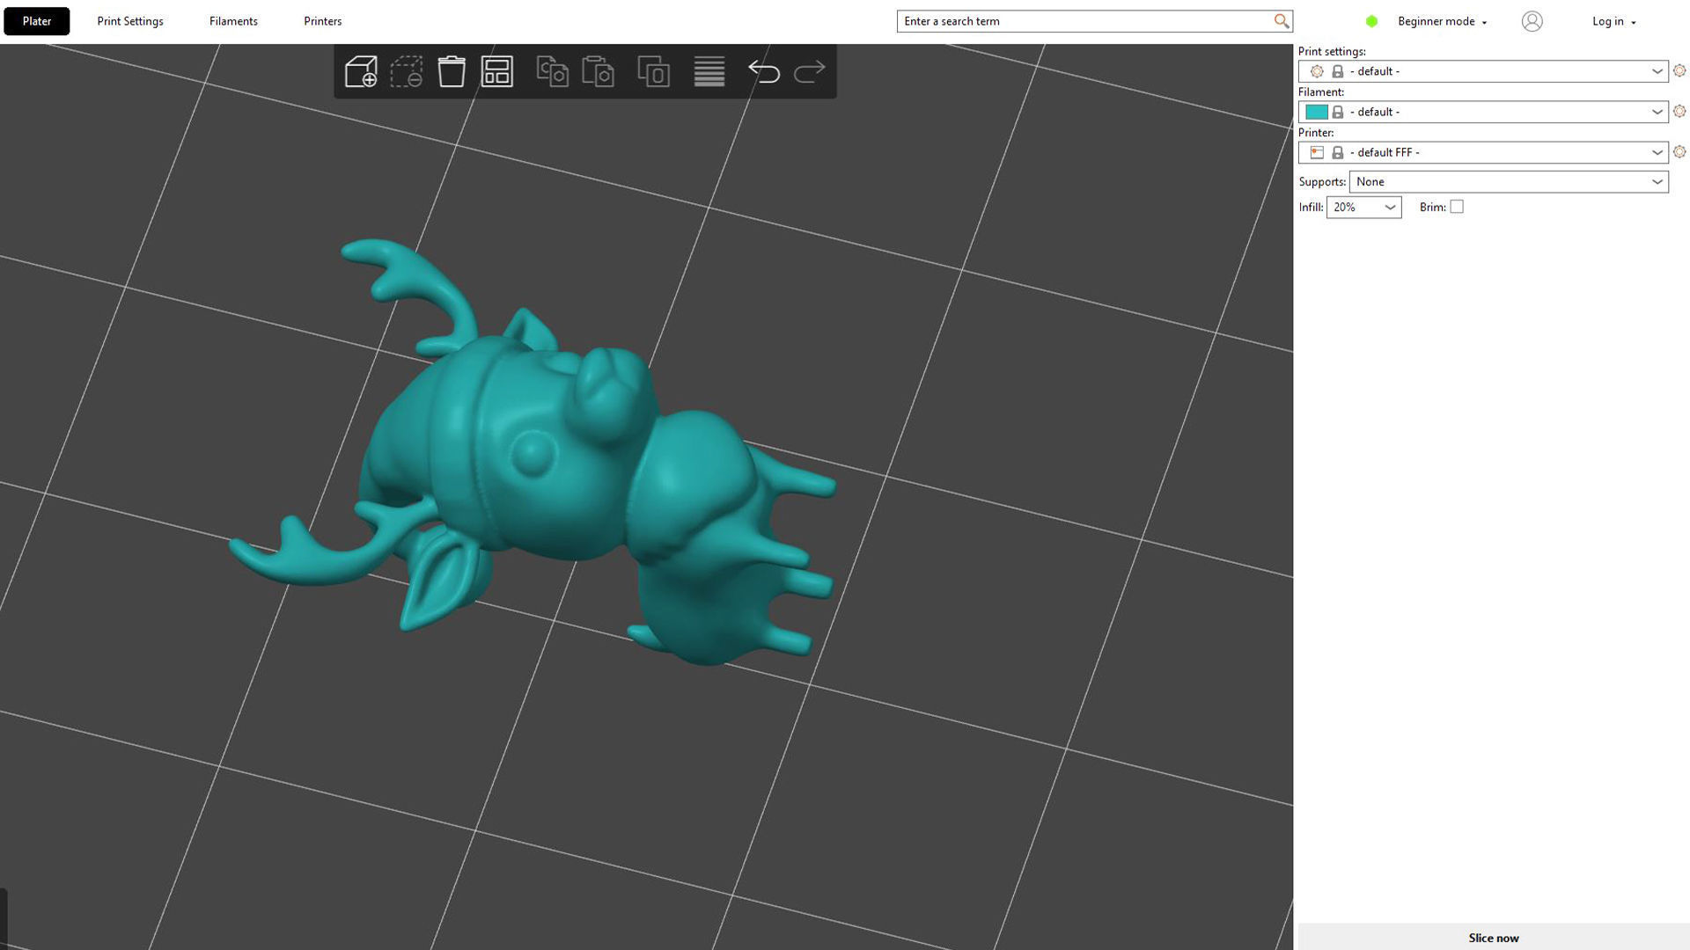Click the printer type icon in Printer preset

coord(1317,152)
